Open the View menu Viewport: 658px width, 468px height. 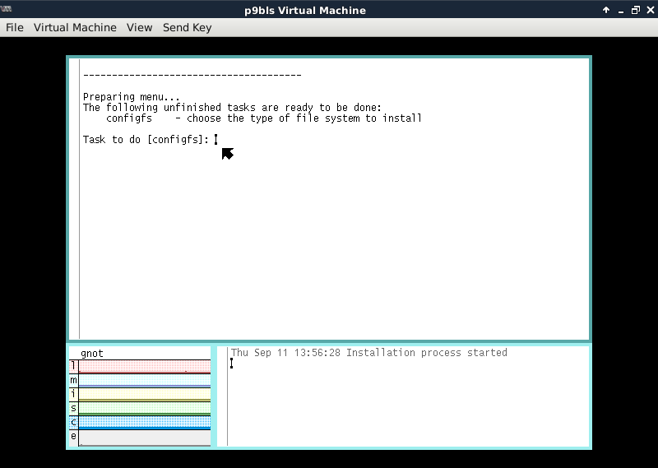pos(139,27)
